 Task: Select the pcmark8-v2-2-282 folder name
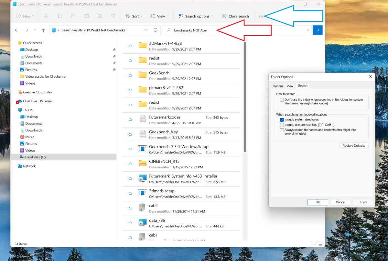click(166, 87)
